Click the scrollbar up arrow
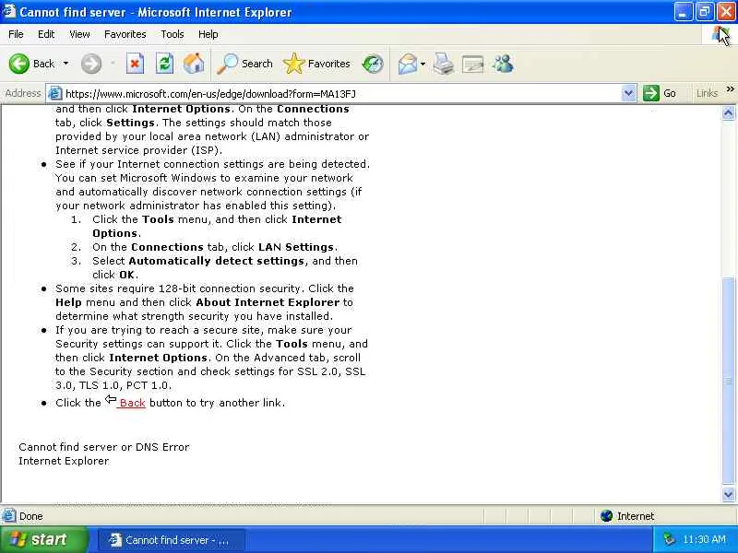 click(x=728, y=112)
